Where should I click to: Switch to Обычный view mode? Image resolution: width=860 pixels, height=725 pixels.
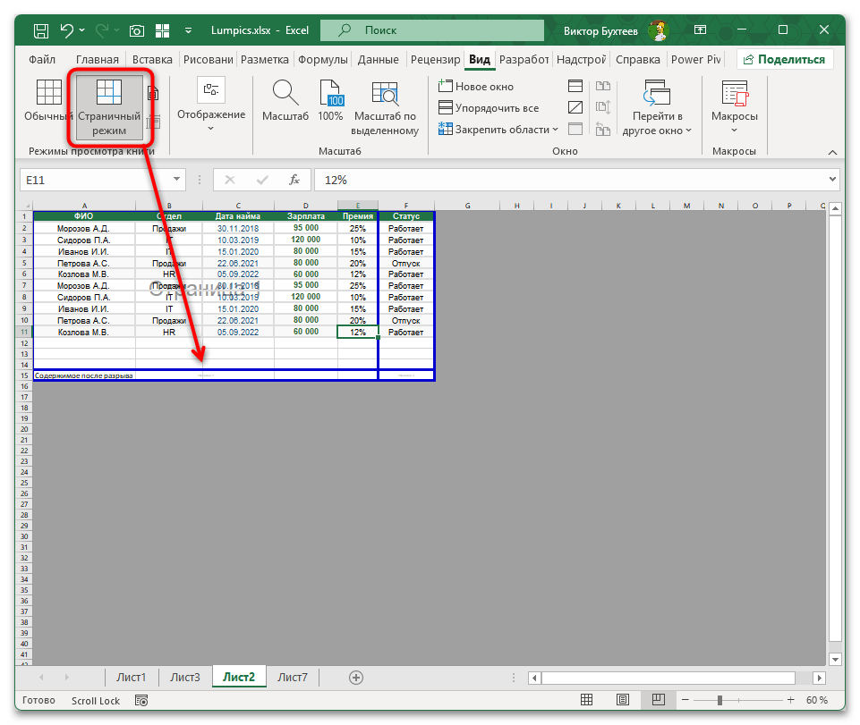pos(48,103)
